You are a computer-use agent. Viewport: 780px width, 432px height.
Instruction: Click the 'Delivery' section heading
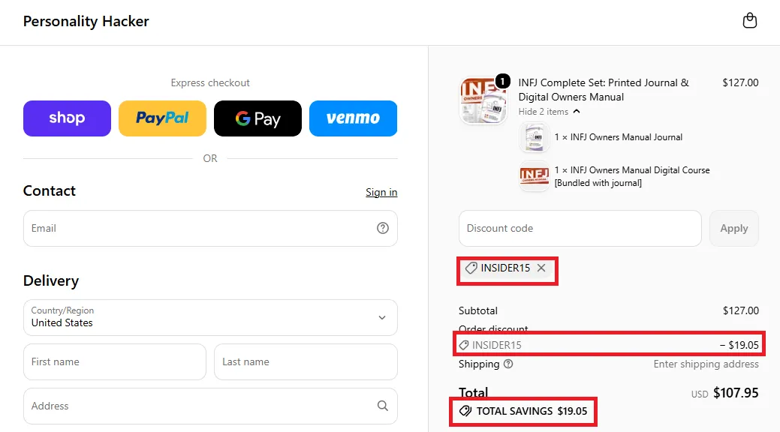[x=51, y=280]
